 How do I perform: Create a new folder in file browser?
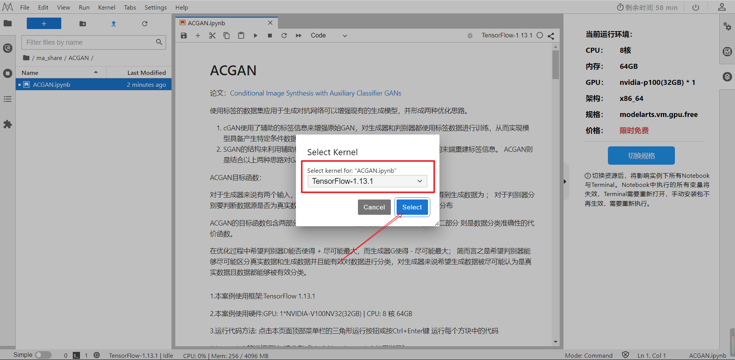(83, 24)
